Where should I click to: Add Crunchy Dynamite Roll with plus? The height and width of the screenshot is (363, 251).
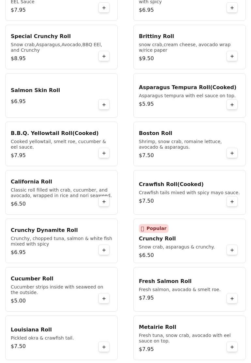click(104, 250)
